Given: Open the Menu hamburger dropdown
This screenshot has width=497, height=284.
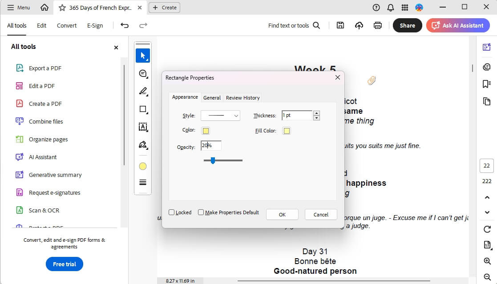Looking at the screenshot, I should (19, 8).
